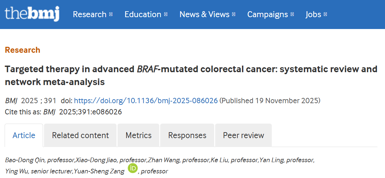Image resolution: width=385 pixels, height=178 pixels.
Task: Open the article DOI link
Action: (146, 101)
